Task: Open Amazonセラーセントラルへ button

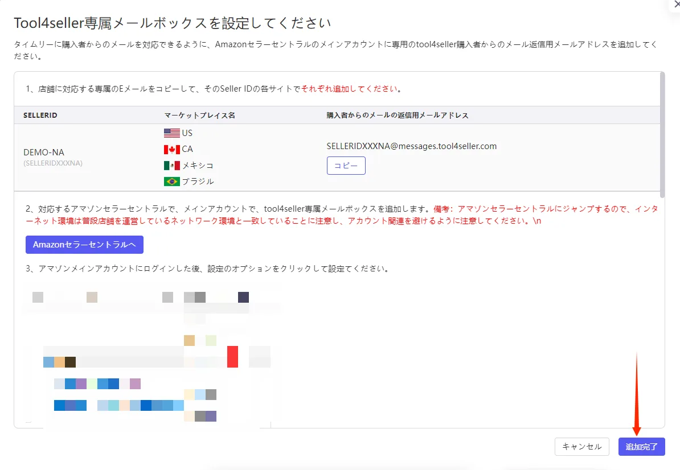Action: pyautogui.click(x=84, y=245)
